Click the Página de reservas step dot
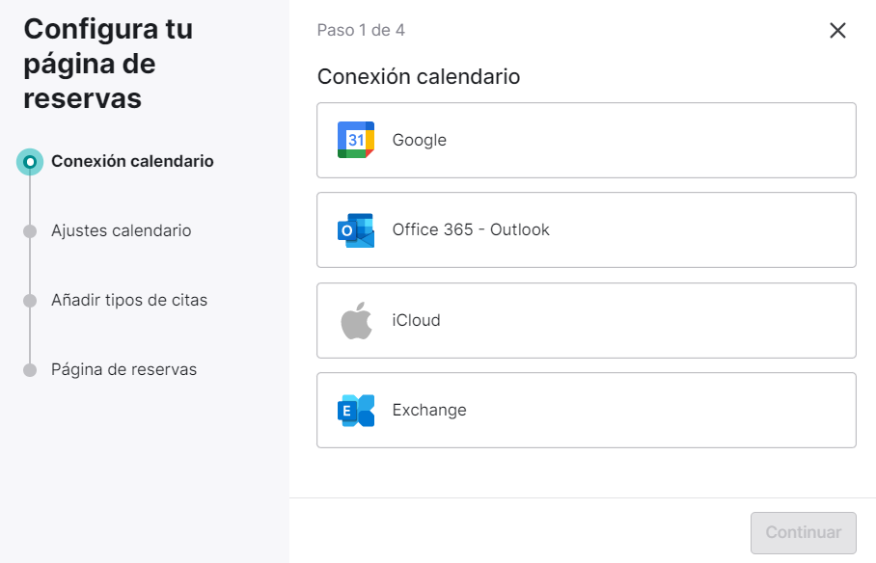 pos(30,370)
